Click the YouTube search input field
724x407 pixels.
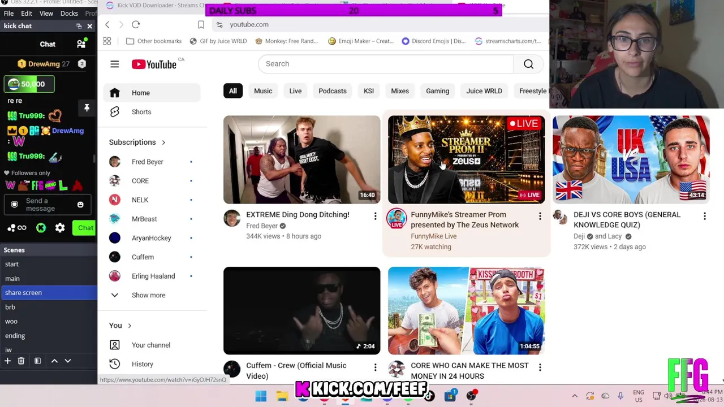click(x=386, y=64)
